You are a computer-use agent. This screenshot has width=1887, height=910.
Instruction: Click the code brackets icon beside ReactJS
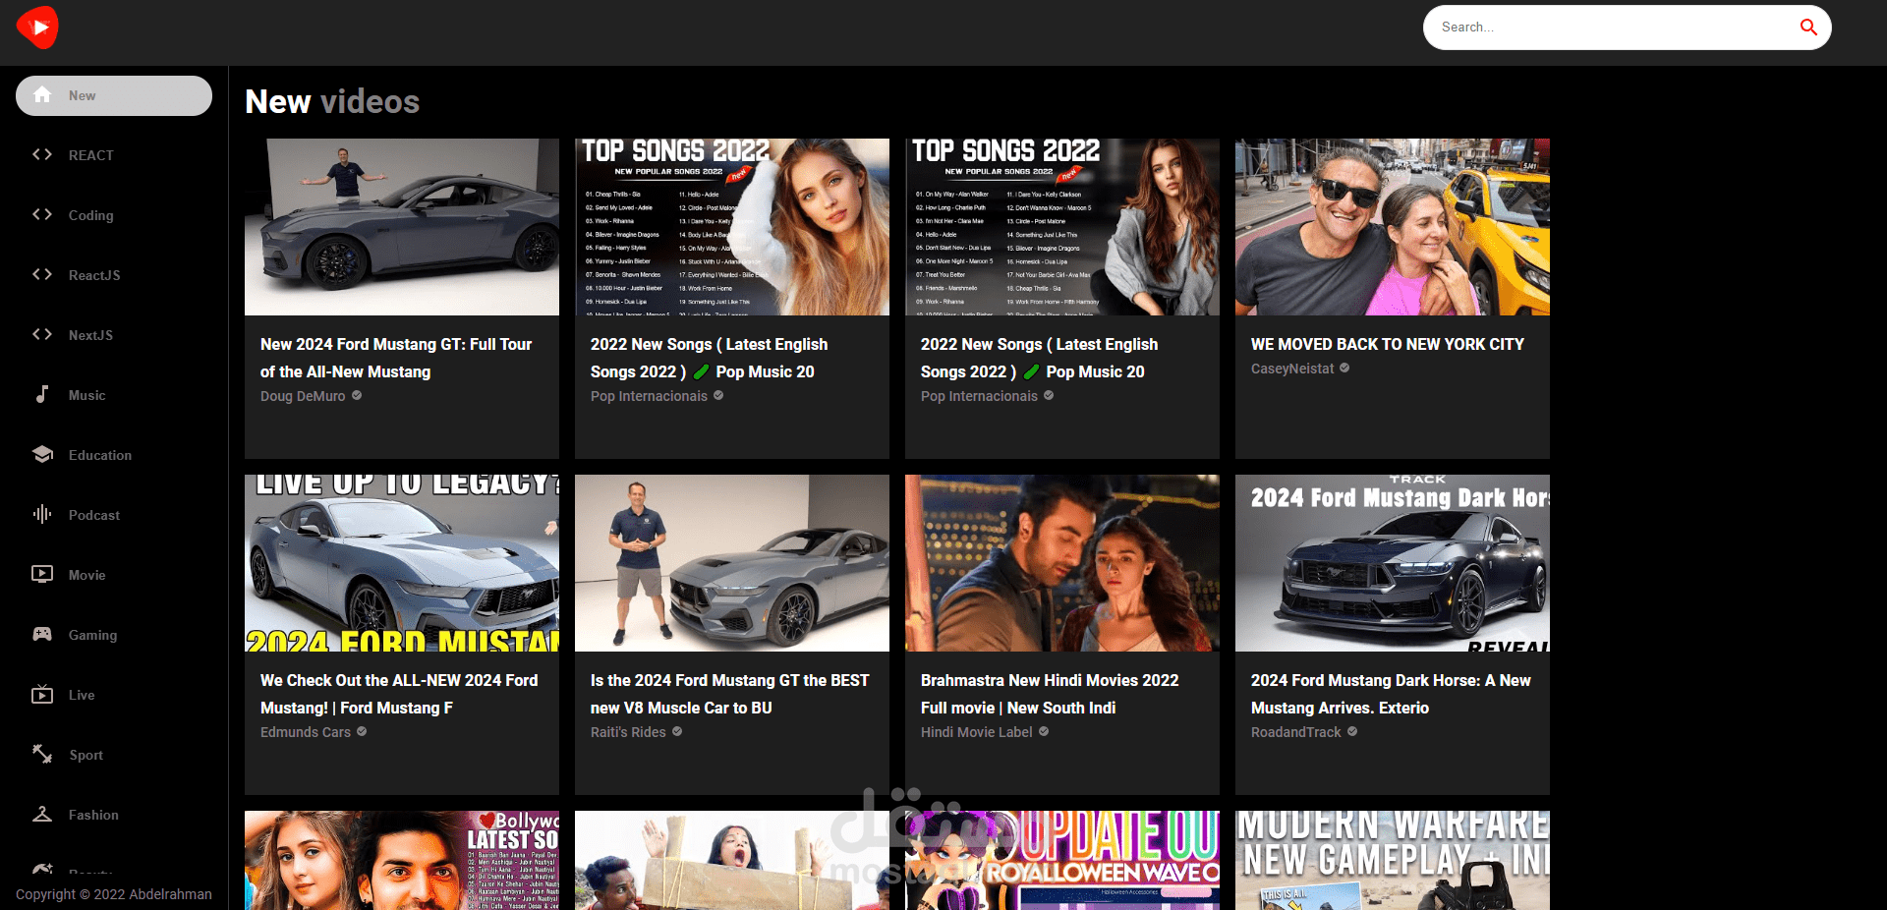pyautogui.click(x=42, y=274)
